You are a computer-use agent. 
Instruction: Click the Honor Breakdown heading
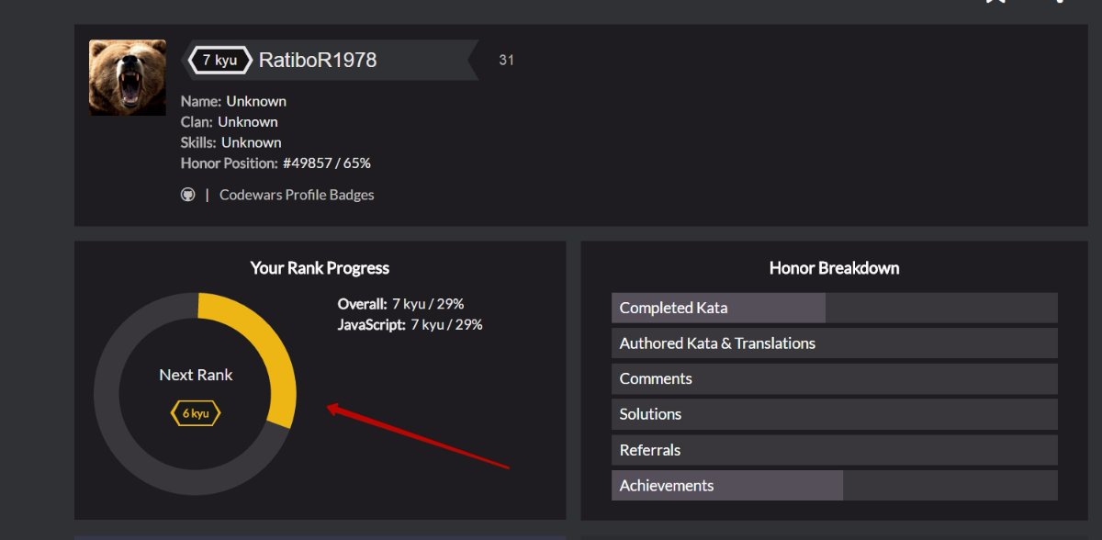834,268
